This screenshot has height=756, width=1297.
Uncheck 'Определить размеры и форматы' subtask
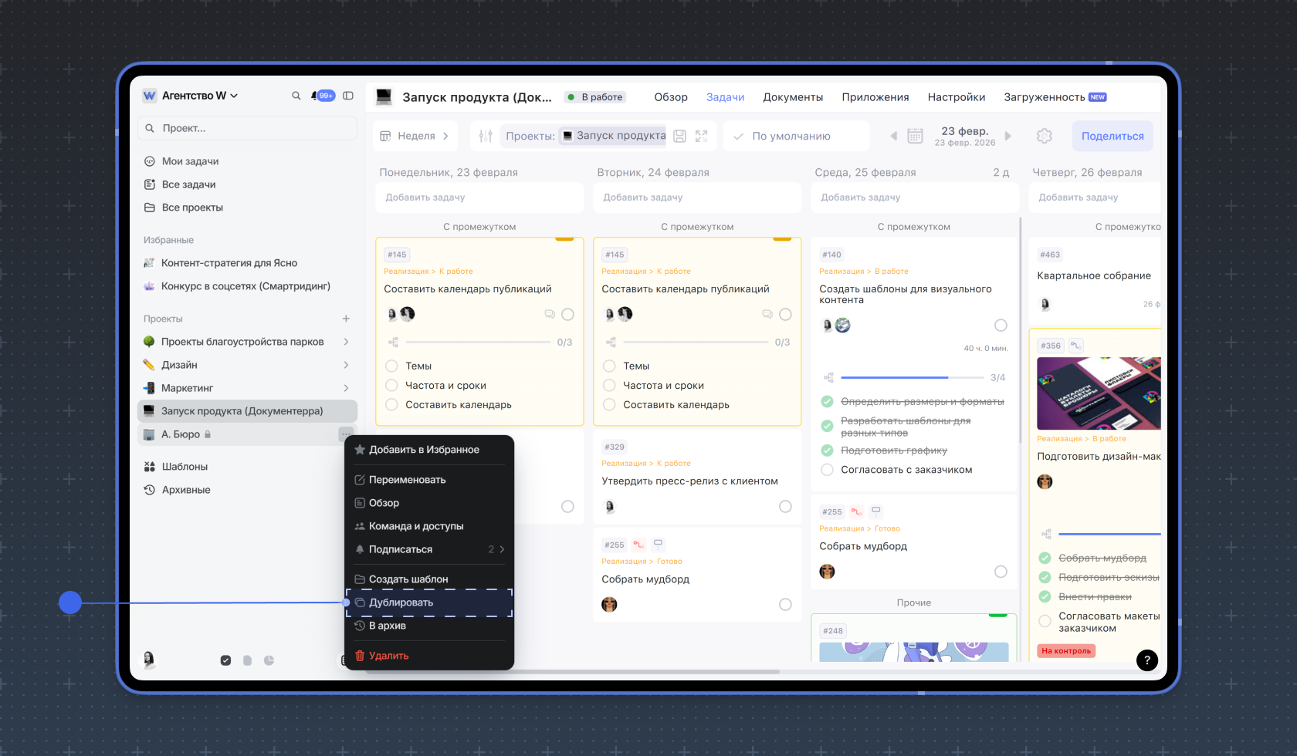pyautogui.click(x=827, y=401)
